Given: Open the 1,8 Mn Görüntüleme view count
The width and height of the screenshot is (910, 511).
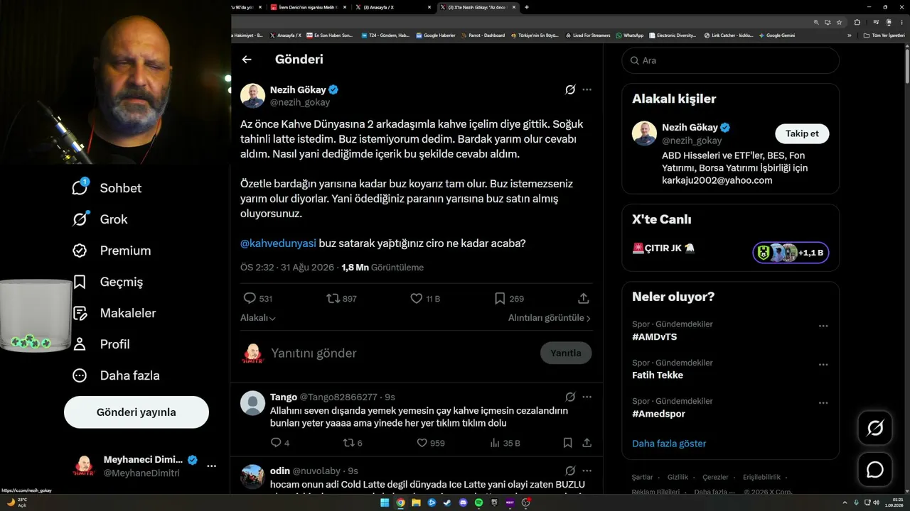Looking at the screenshot, I should point(382,268).
